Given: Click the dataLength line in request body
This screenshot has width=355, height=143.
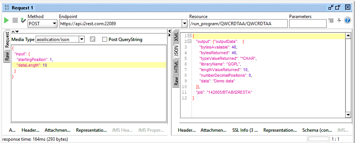Looking at the screenshot, I should (x=89, y=65).
